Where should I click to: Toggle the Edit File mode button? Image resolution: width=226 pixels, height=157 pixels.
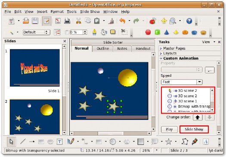[x=46, y=21]
